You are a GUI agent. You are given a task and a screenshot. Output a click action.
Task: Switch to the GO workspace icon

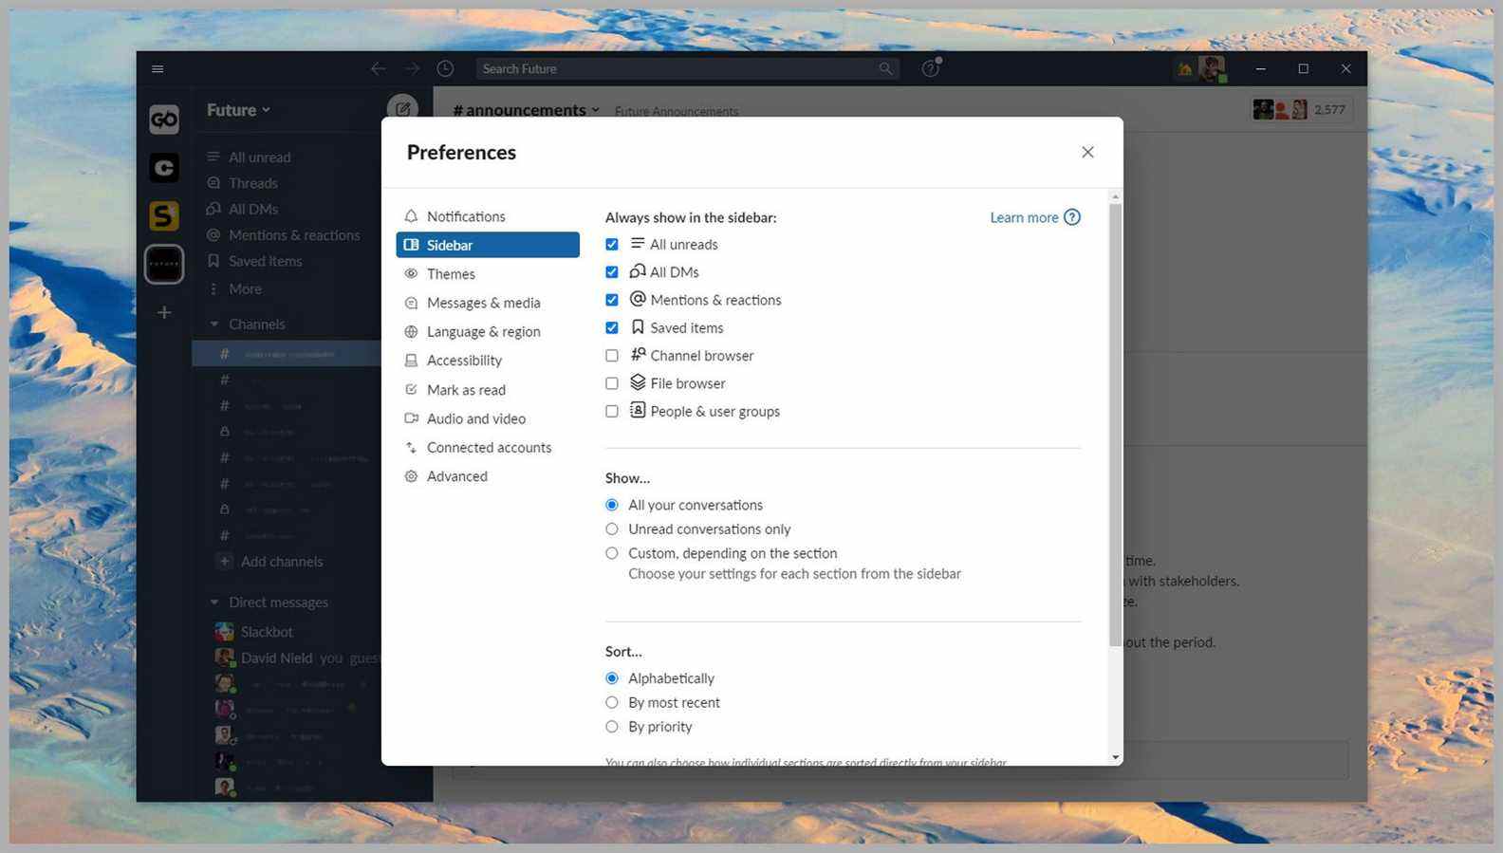(164, 120)
